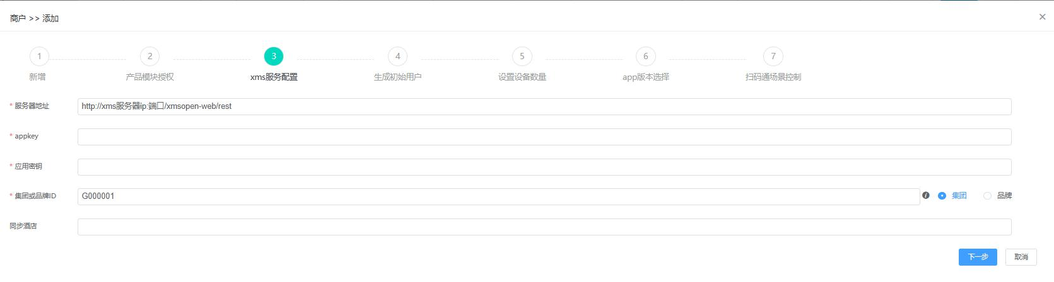Click step 6 circle app版本选择
This screenshot has height=282, width=1054.
[645, 57]
